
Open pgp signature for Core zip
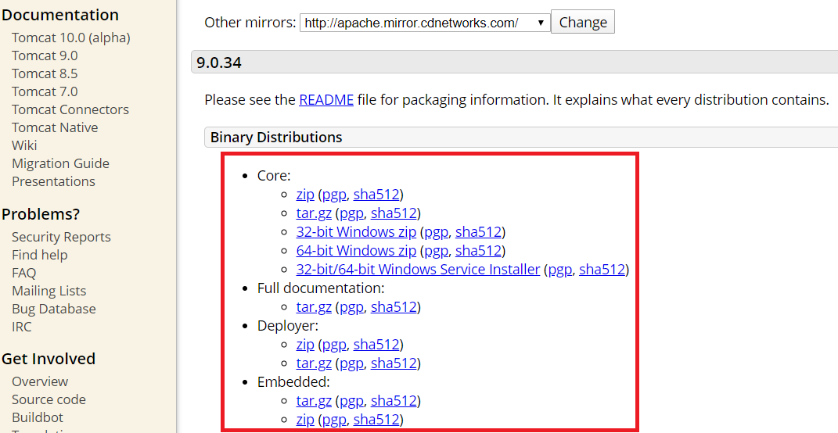tap(335, 195)
